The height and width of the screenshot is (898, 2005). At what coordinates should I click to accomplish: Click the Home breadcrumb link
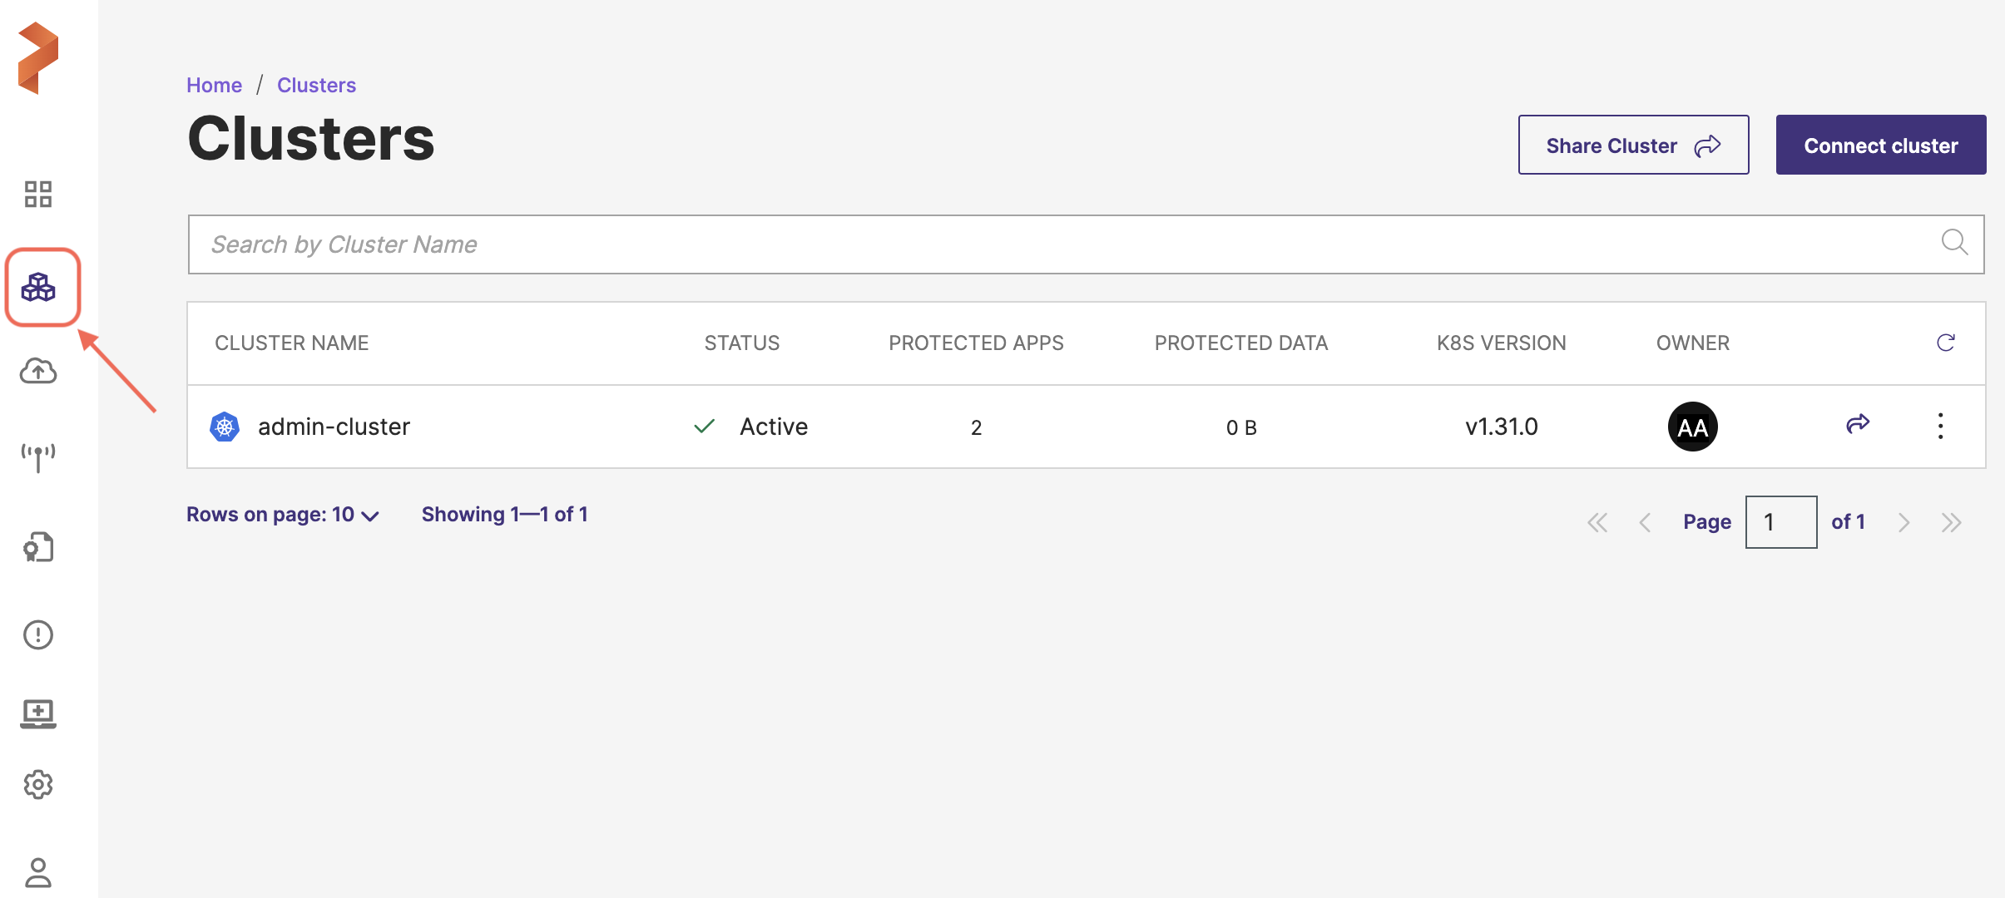click(x=214, y=85)
